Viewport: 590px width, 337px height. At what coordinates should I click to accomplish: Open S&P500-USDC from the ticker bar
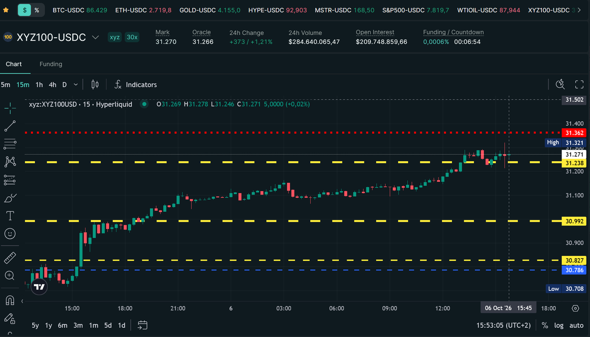point(415,10)
